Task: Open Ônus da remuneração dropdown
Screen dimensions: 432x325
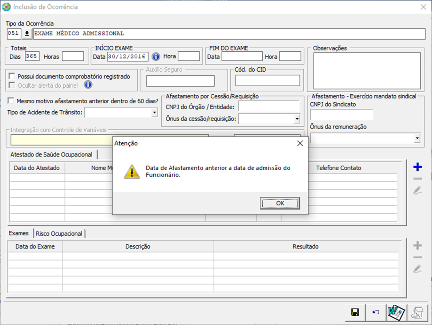Action: [417, 138]
